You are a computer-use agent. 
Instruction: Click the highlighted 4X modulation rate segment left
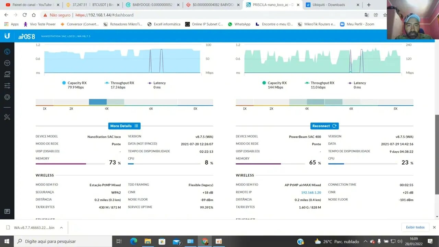click(x=98, y=102)
